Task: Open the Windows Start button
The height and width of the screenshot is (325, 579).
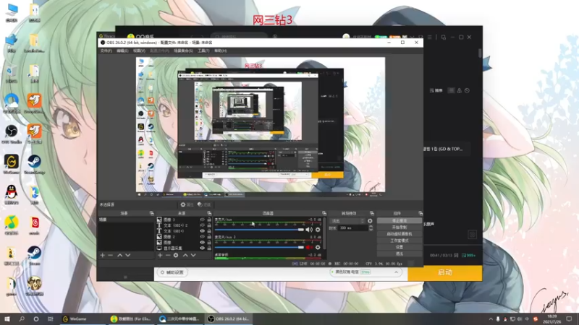Action: click(x=7, y=319)
